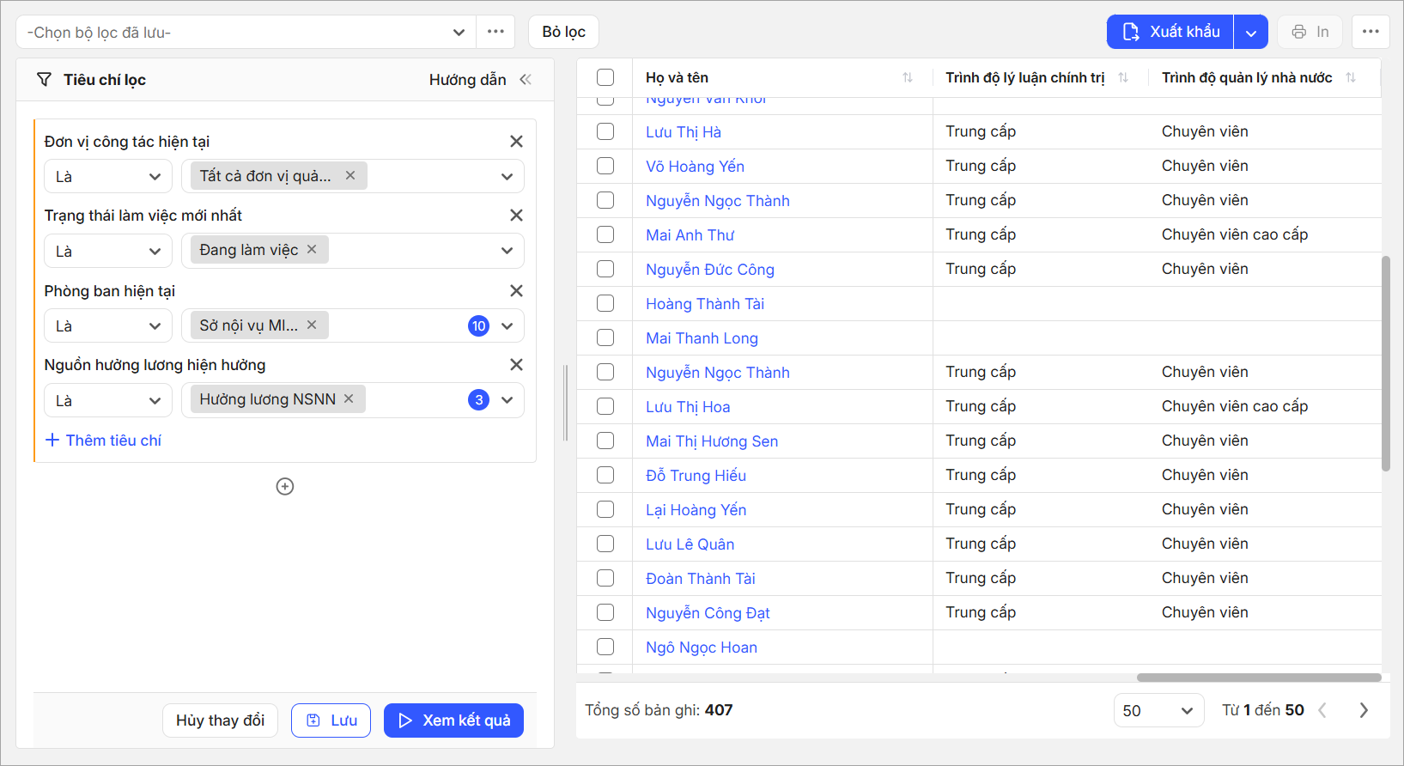Select the checkbox for Mai Anh Thư

click(x=605, y=234)
